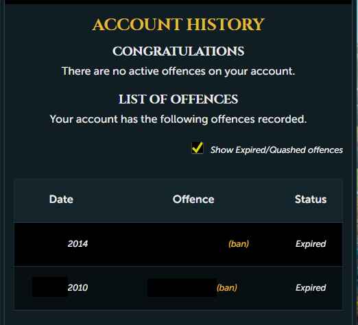Click Expired status of the 2010 offence
358x325 pixels.
pyautogui.click(x=311, y=288)
